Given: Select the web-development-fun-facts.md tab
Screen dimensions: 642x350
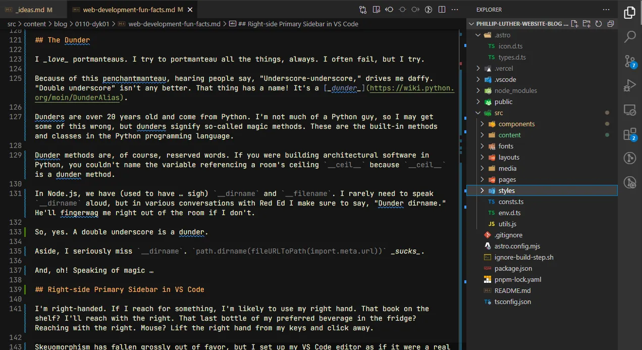Looking at the screenshot, I should click(129, 10).
